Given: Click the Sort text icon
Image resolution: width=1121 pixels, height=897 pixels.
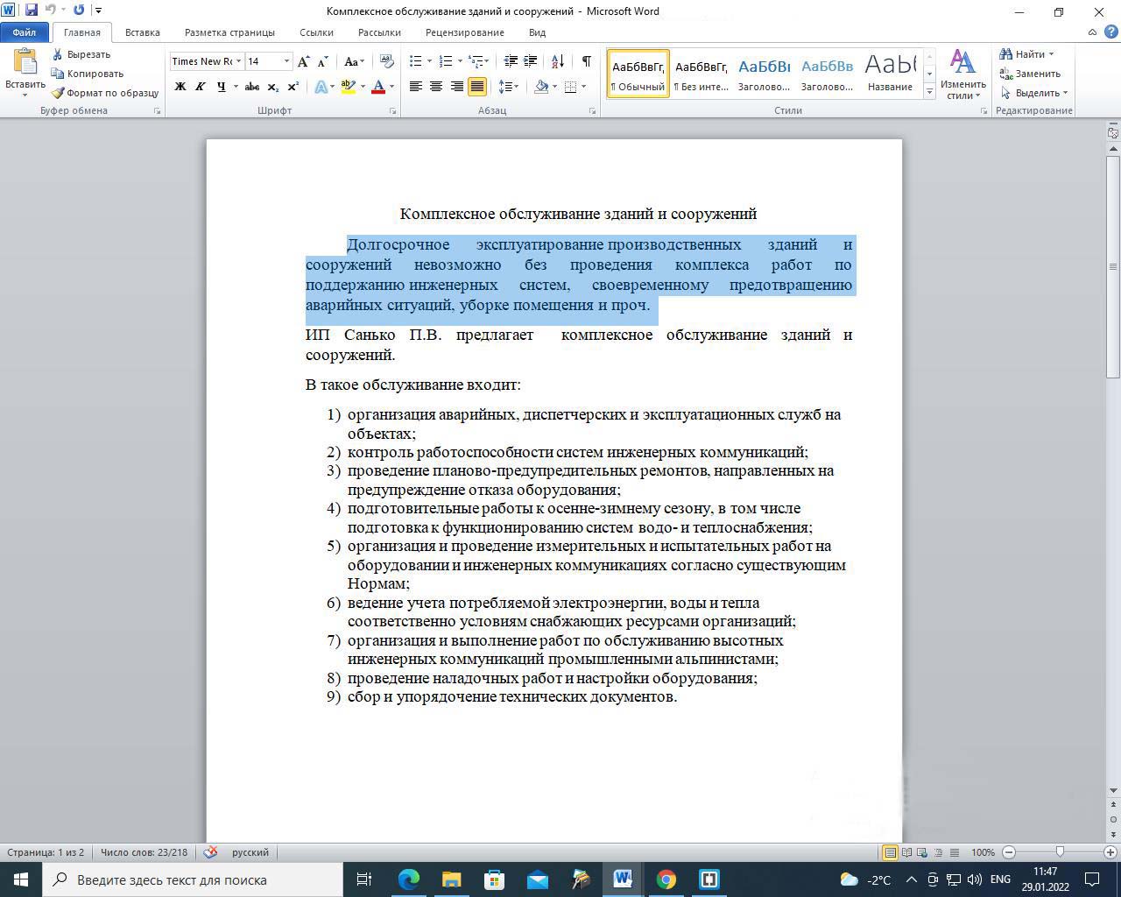Looking at the screenshot, I should coord(559,61).
